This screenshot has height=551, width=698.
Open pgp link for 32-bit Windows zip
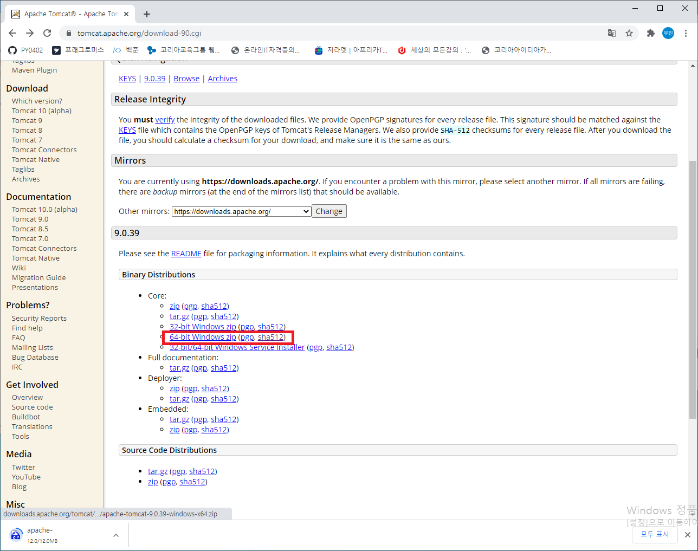pos(247,327)
